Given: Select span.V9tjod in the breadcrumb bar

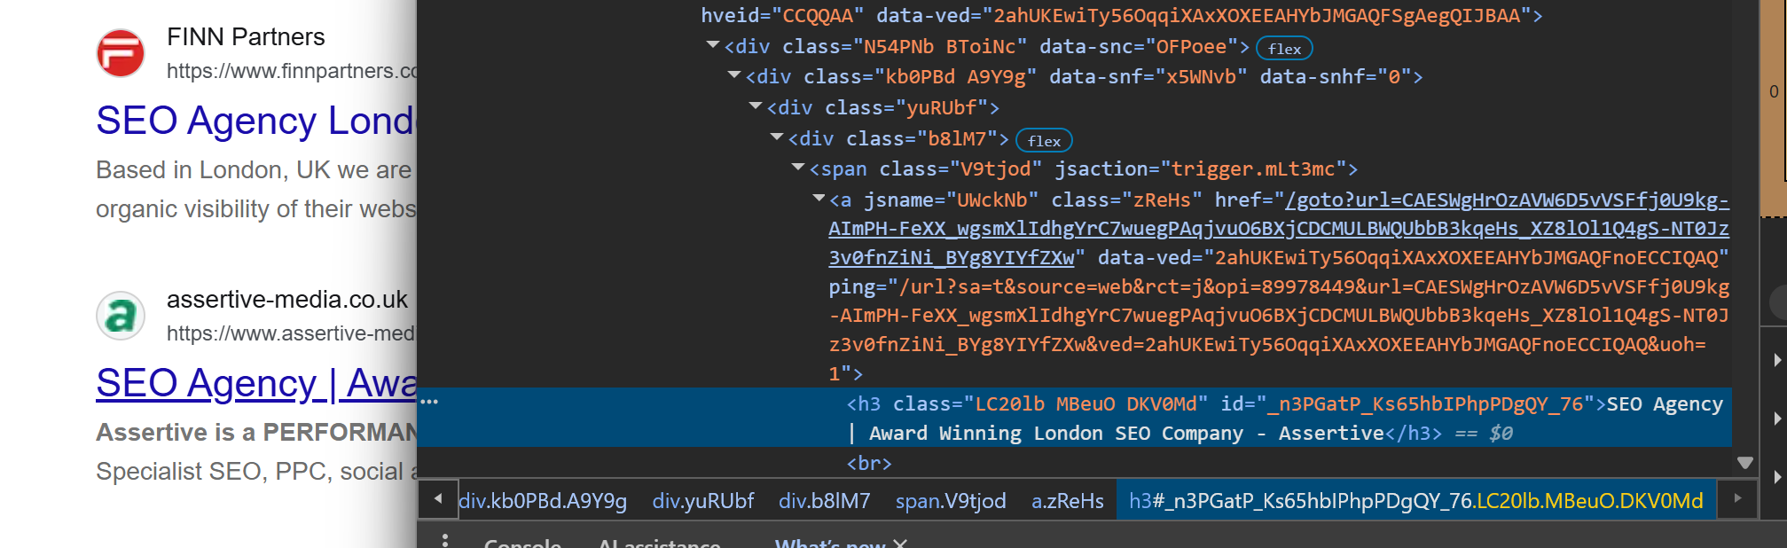Looking at the screenshot, I should 951,501.
